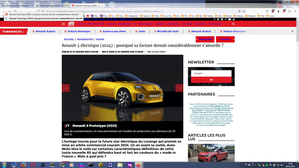Viewport: 299px width, 168px height.
Task: Open the ACTU navigation item
Action: coord(81,24)
